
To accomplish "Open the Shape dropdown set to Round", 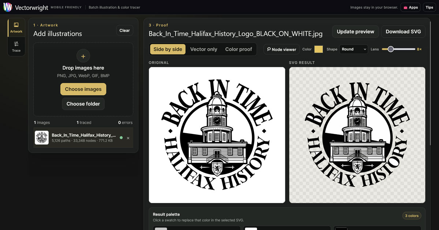I will pyautogui.click(x=354, y=49).
